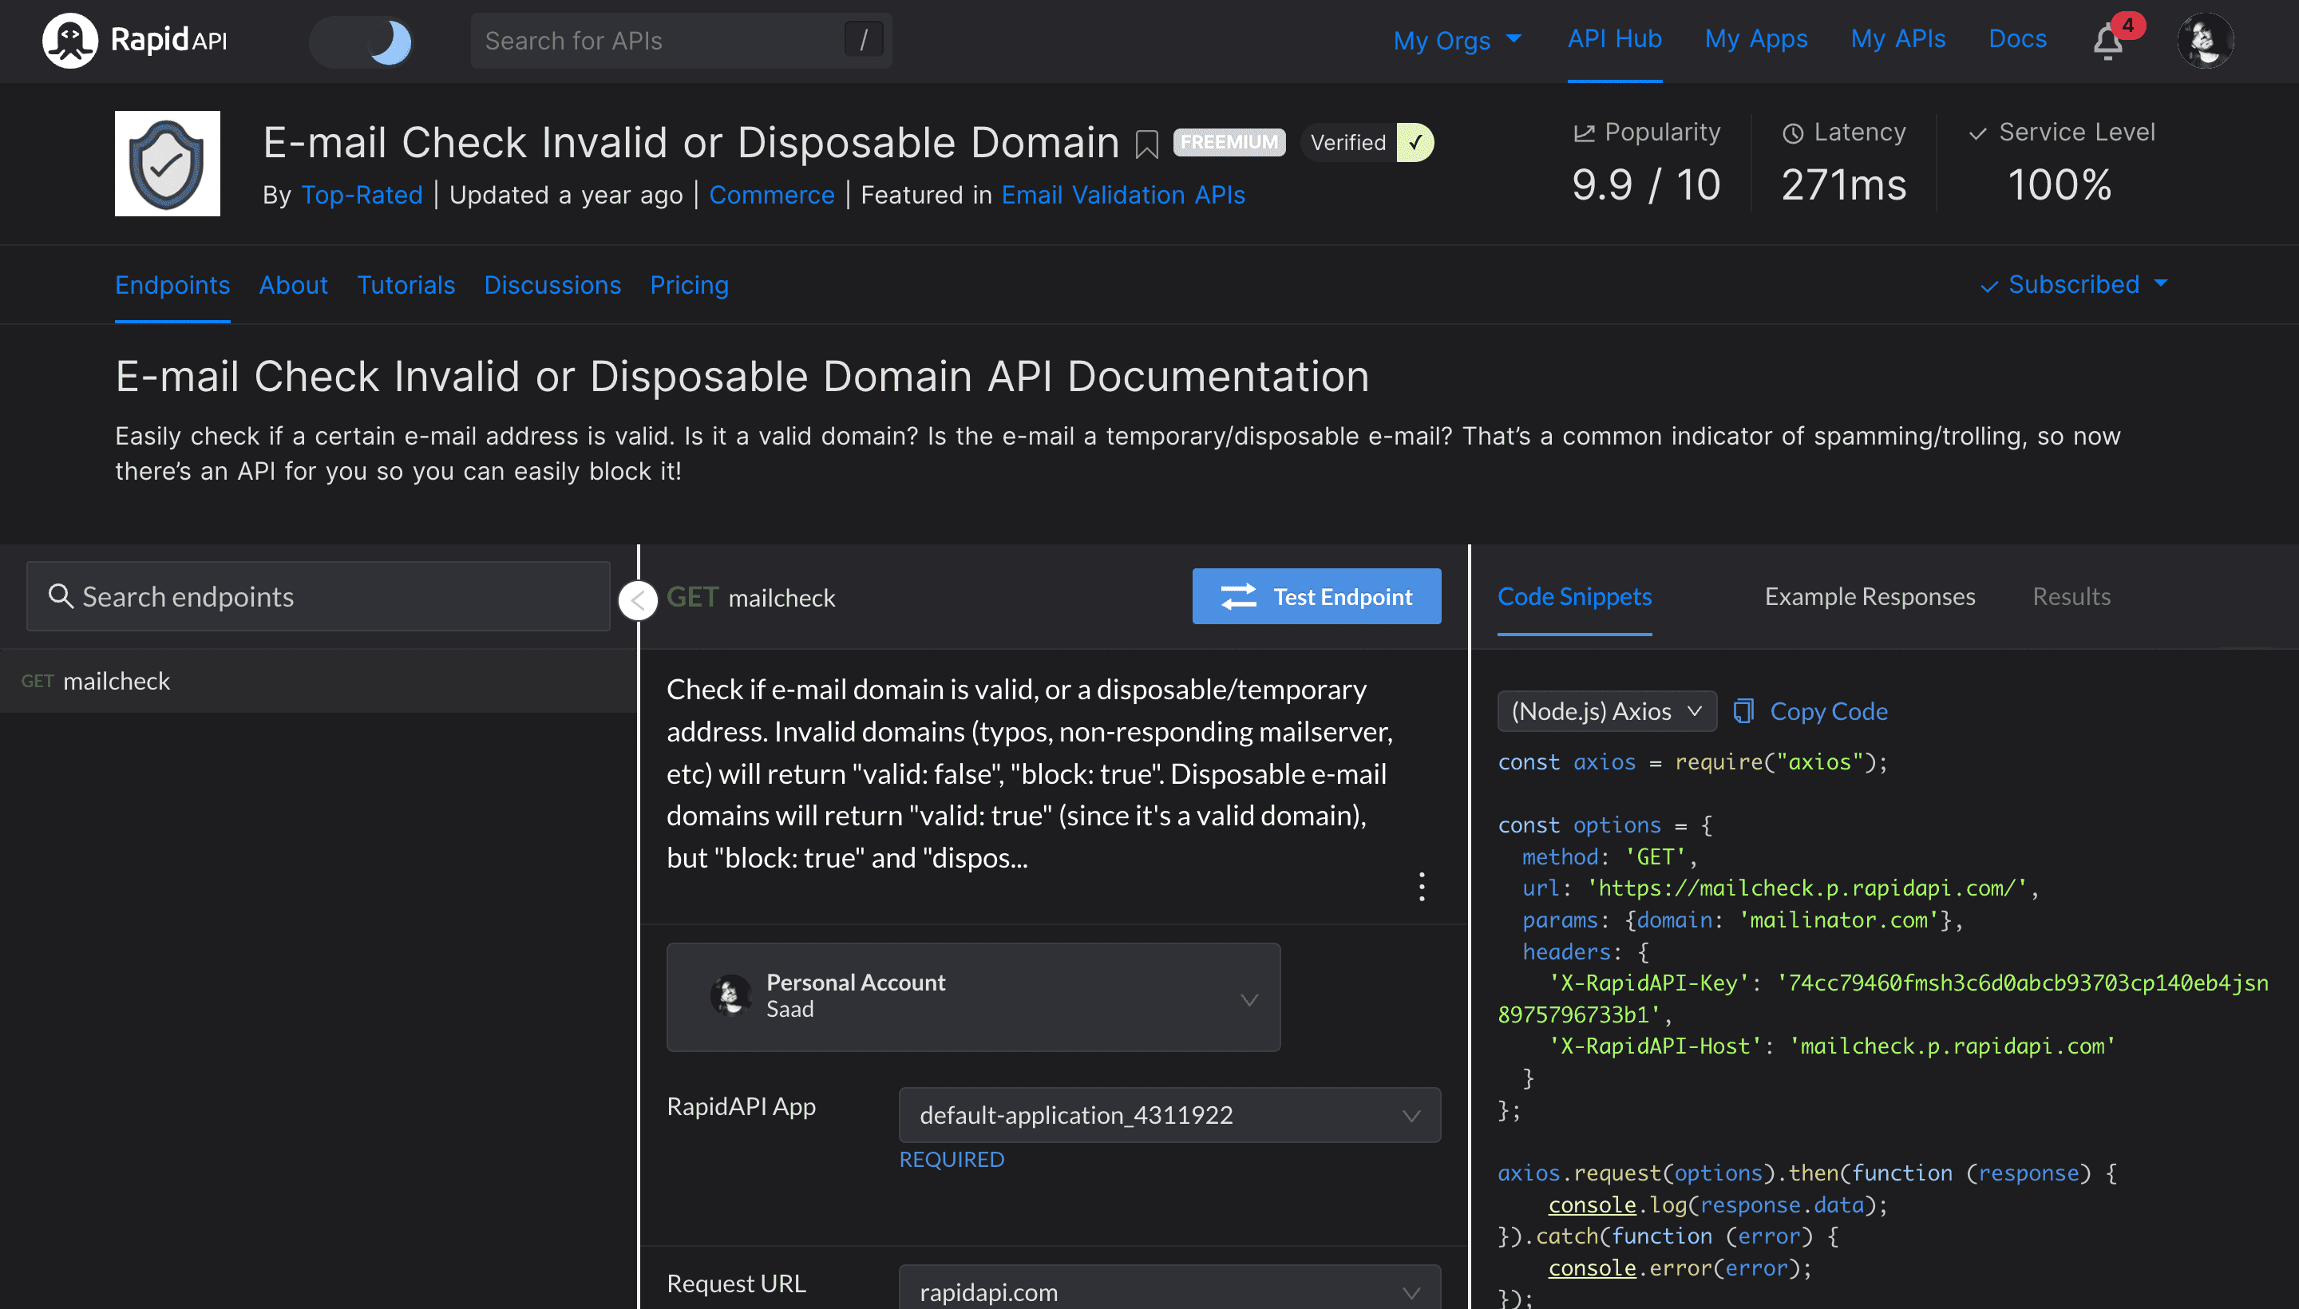This screenshot has width=2299, height=1309.
Task: Switch to the About tab
Action: tap(294, 286)
